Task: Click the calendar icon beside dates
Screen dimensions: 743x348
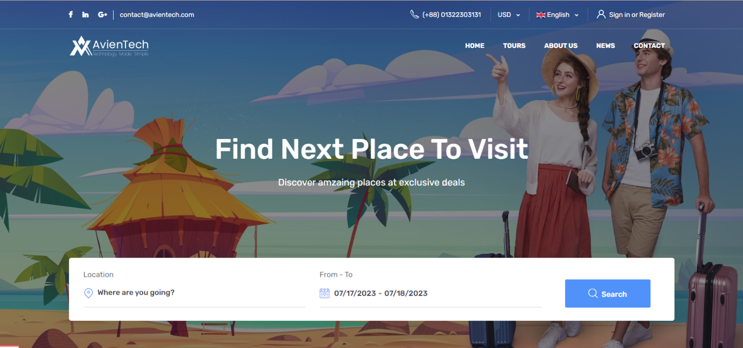Action: pos(325,293)
